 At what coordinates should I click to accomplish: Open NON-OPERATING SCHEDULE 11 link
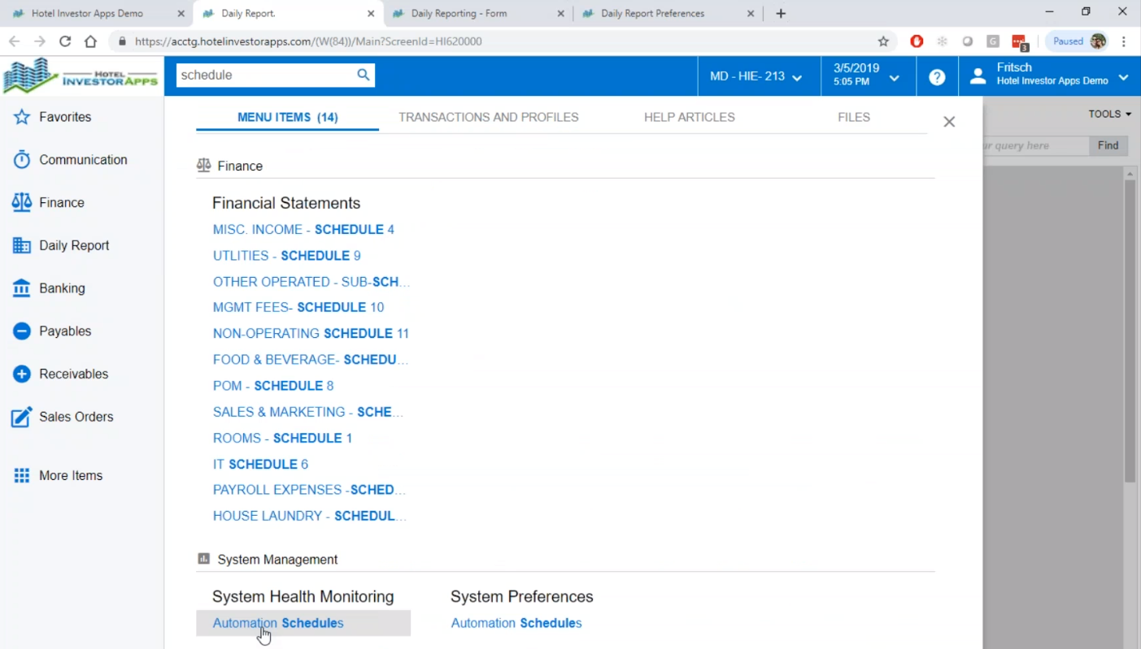point(311,334)
